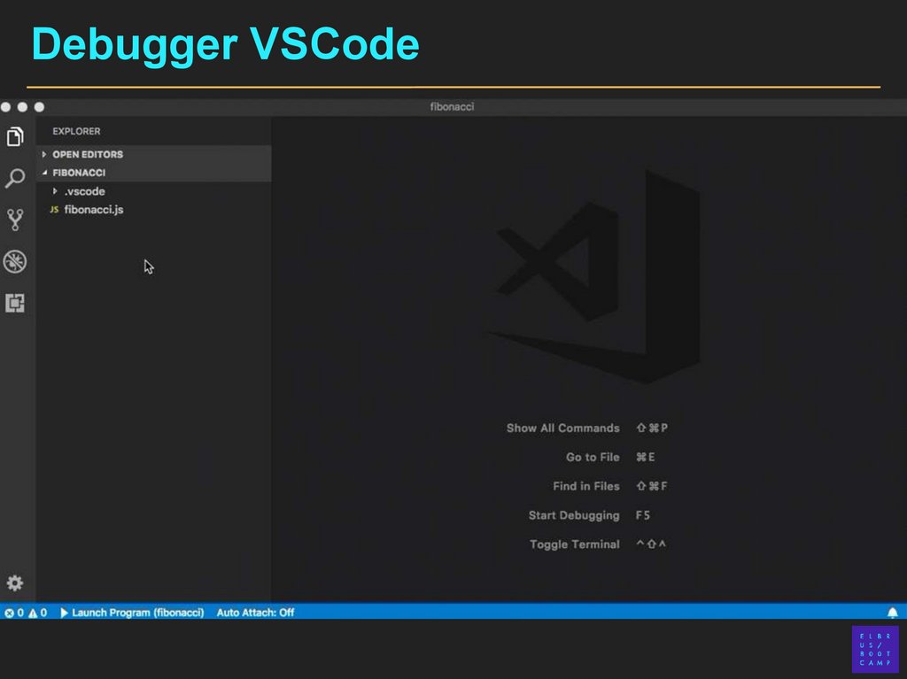Click the Show All Commands hint
Viewport: 907px width, 679px height.
pos(562,428)
